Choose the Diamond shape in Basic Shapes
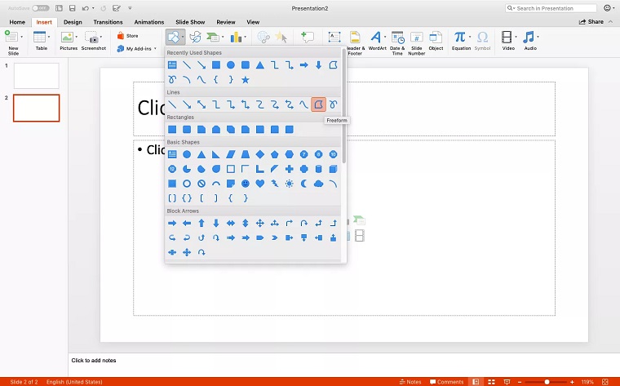The image size is (620, 386). [259, 154]
